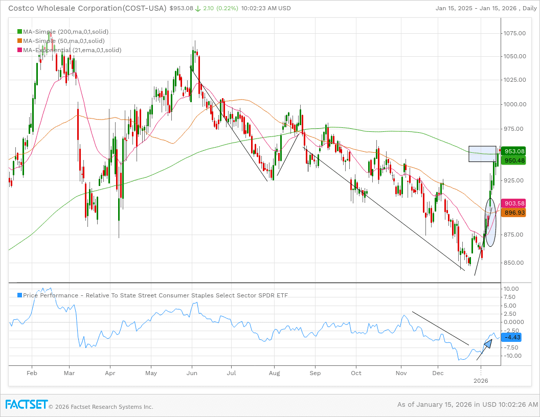Click the 2026 year marker on time axis
This screenshot has height=417, width=540.
pyautogui.click(x=481, y=381)
